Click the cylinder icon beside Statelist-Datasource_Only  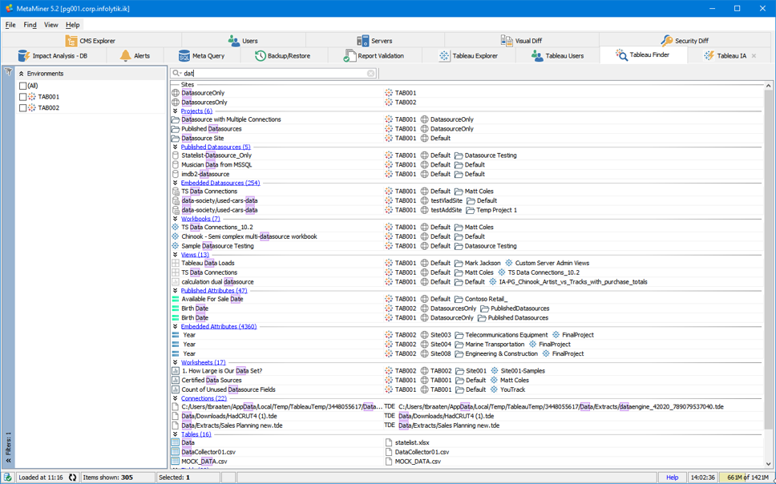click(176, 155)
